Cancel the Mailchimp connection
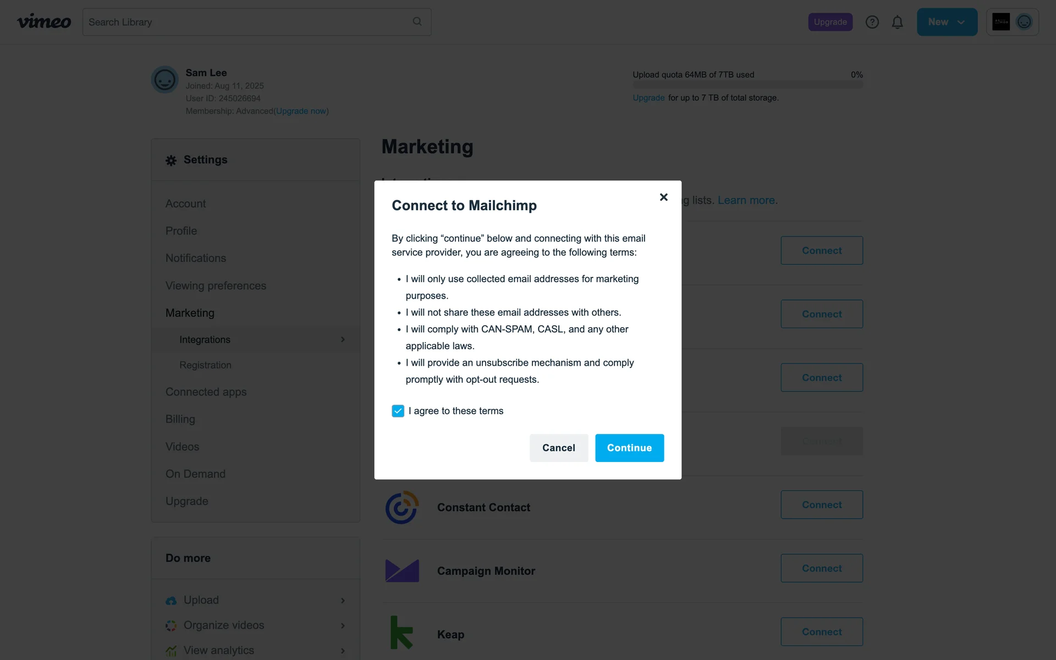Viewport: 1056px width, 660px height. coord(558,448)
